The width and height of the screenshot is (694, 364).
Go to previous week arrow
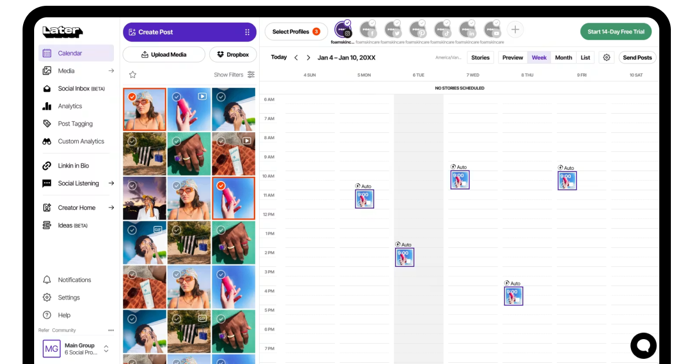pos(296,58)
